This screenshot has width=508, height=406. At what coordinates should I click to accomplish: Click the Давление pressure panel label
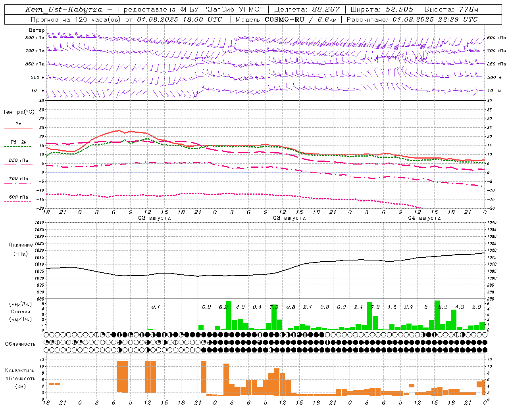coord(21,245)
